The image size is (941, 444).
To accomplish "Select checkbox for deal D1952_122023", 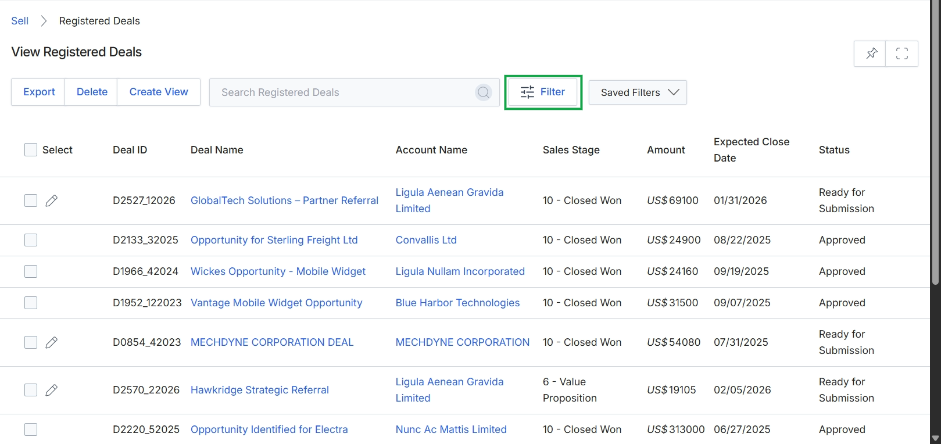I will [31, 303].
